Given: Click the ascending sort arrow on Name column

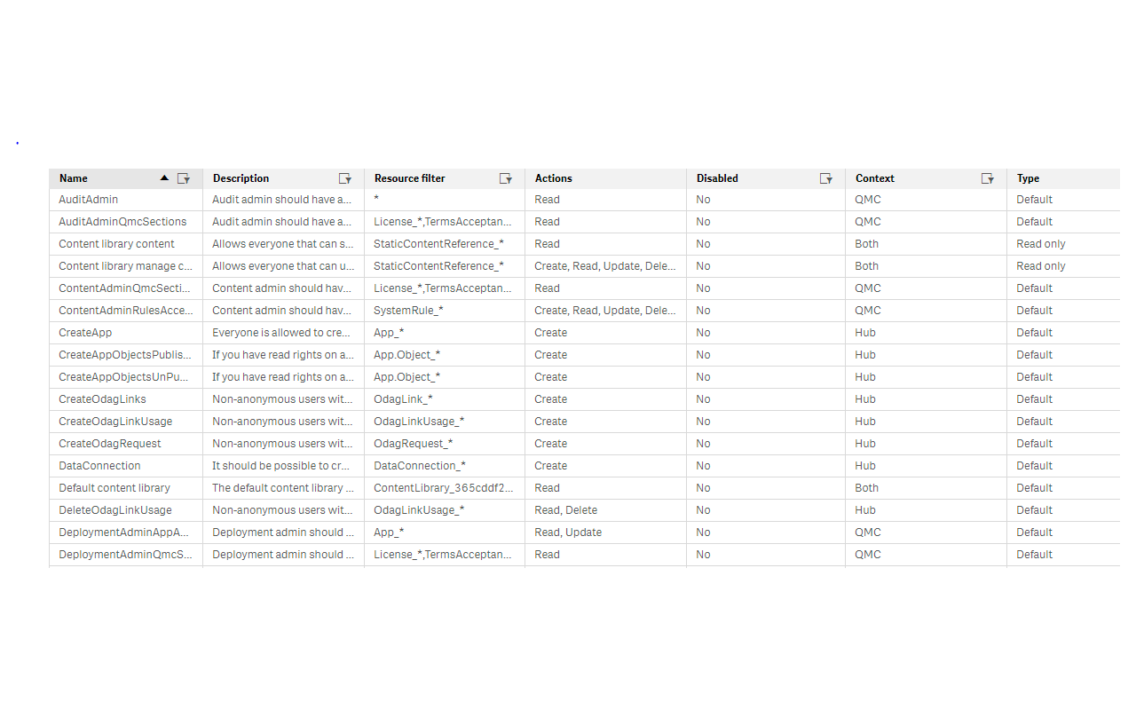Looking at the screenshot, I should click(x=164, y=177).
